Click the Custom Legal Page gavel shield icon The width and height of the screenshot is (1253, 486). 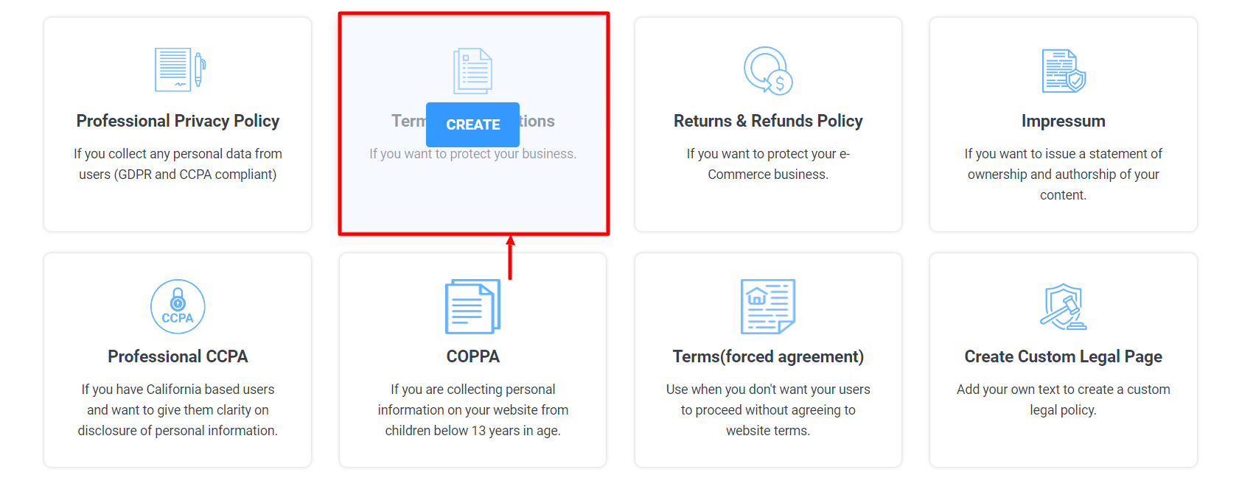(x=1062, y=306)
